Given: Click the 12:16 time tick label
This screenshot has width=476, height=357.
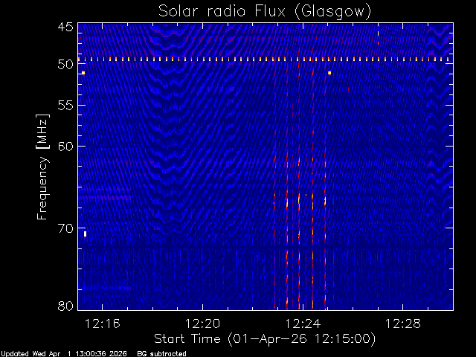Looking at the screenshot, I should 103,324.
